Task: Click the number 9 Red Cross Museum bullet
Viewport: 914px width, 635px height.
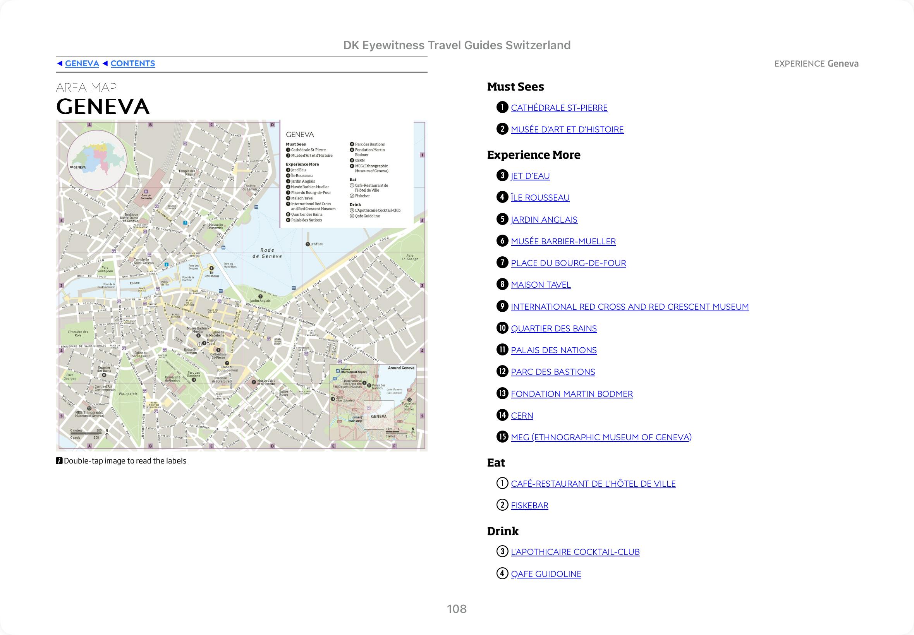Action: tap(502, 306)
